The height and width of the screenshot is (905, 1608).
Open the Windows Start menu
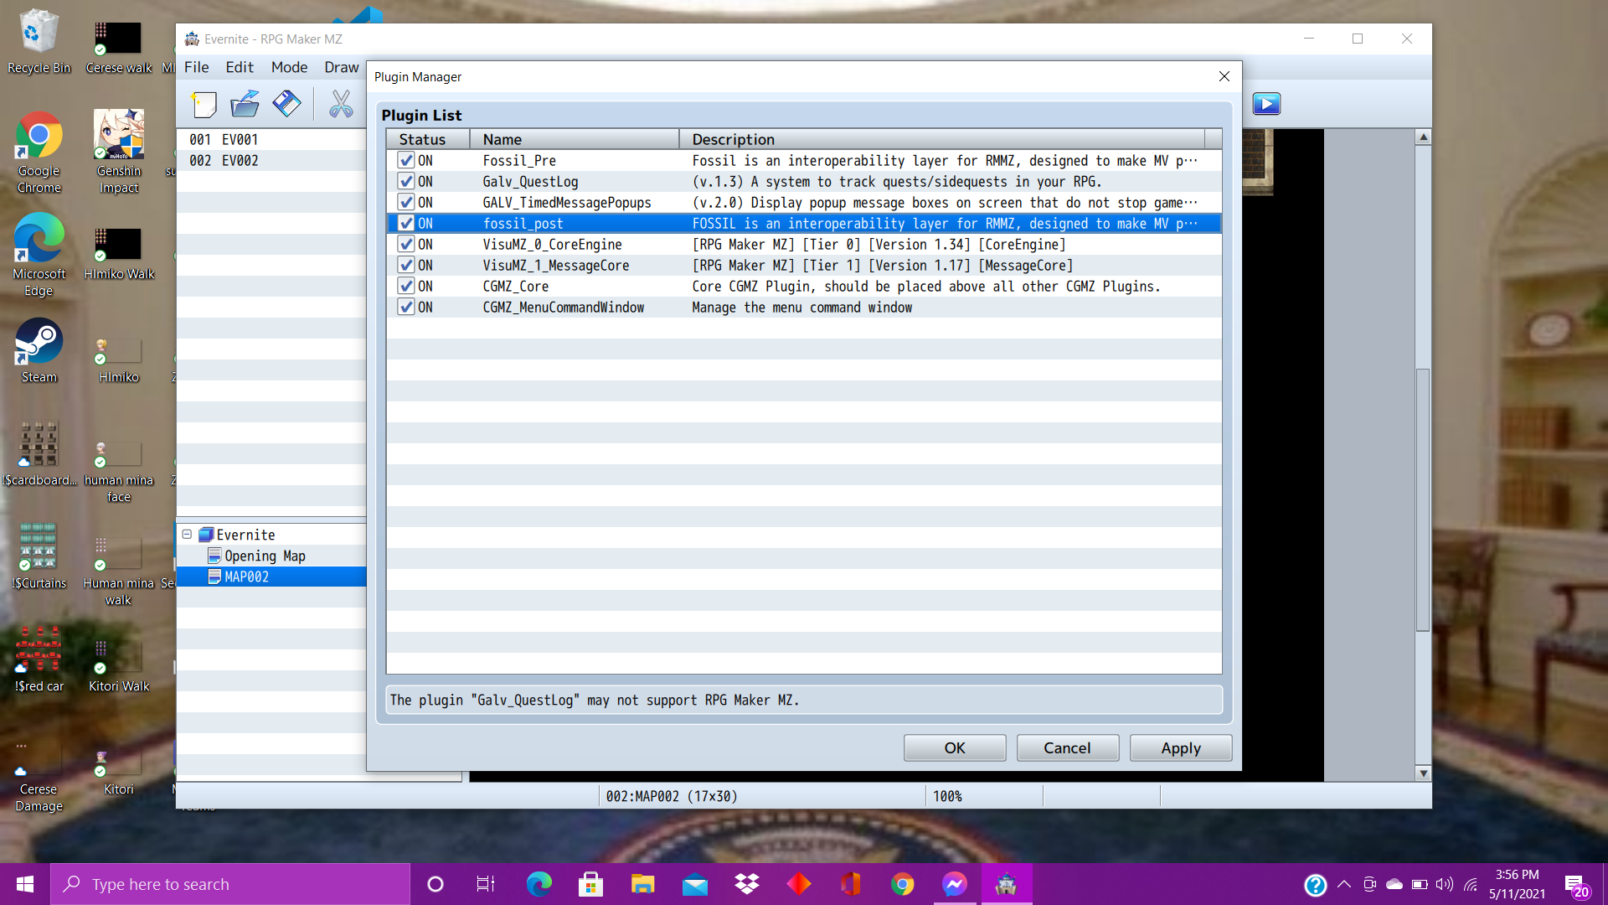(x=25, y=884)
